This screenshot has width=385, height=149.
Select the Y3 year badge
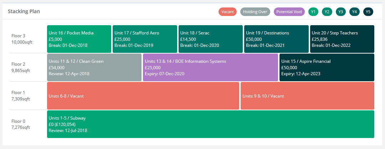[341, 12]
